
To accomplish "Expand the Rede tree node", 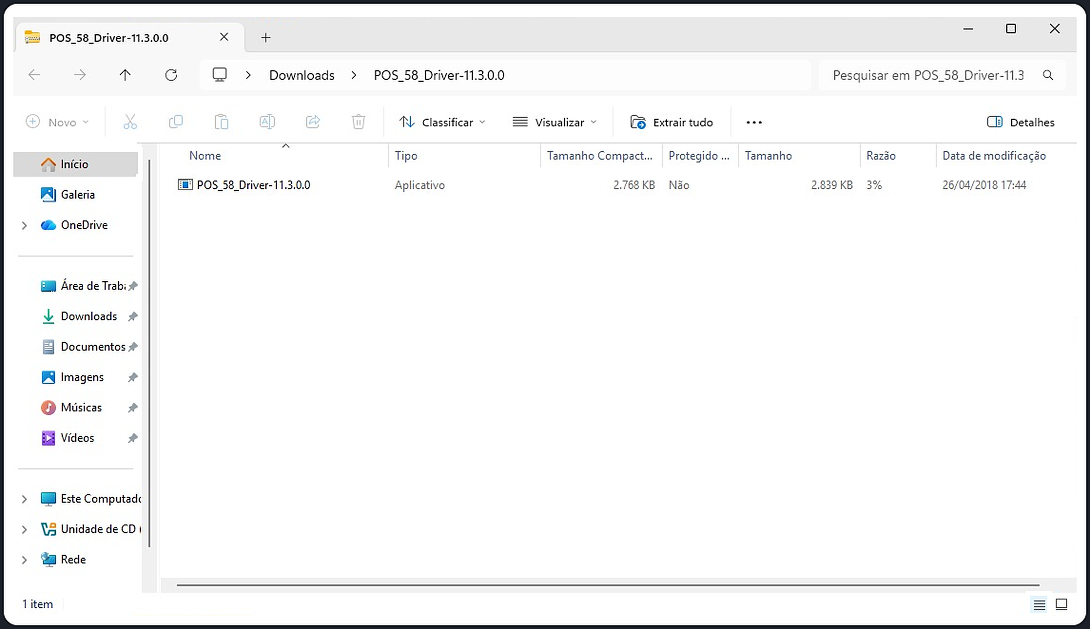I will 24,560.
